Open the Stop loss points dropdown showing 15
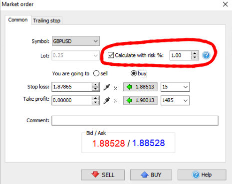The height and width of the screenshot is (184, 232). click(175, 87)
